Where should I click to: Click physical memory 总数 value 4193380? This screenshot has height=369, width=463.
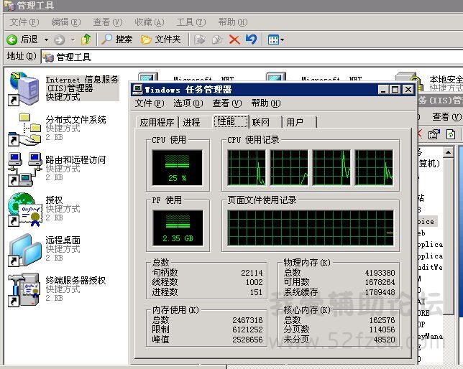[380, 273]
